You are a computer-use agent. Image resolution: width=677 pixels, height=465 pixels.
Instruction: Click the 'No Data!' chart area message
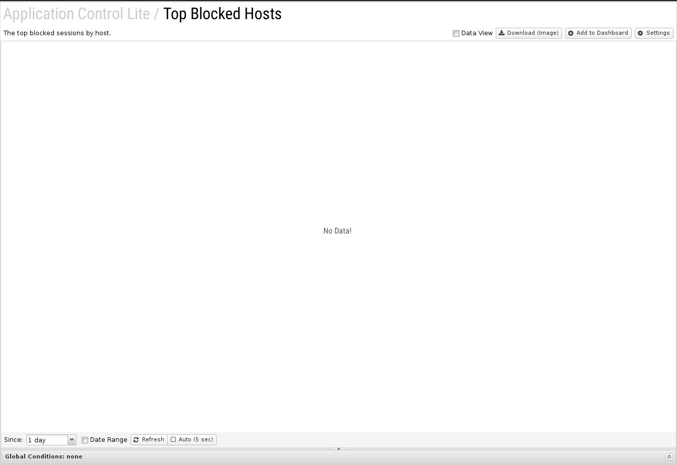[x=337, y=231]
